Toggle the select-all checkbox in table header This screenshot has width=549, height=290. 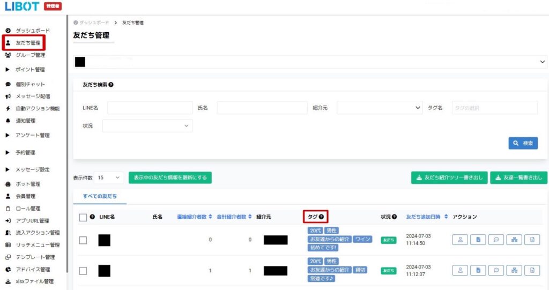click(x=83, y=217)
